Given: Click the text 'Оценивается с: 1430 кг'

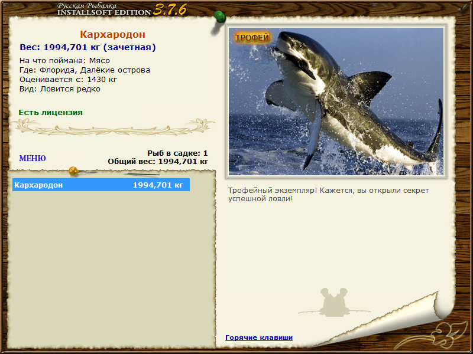Looking at the screenshot, I should 68,80.
